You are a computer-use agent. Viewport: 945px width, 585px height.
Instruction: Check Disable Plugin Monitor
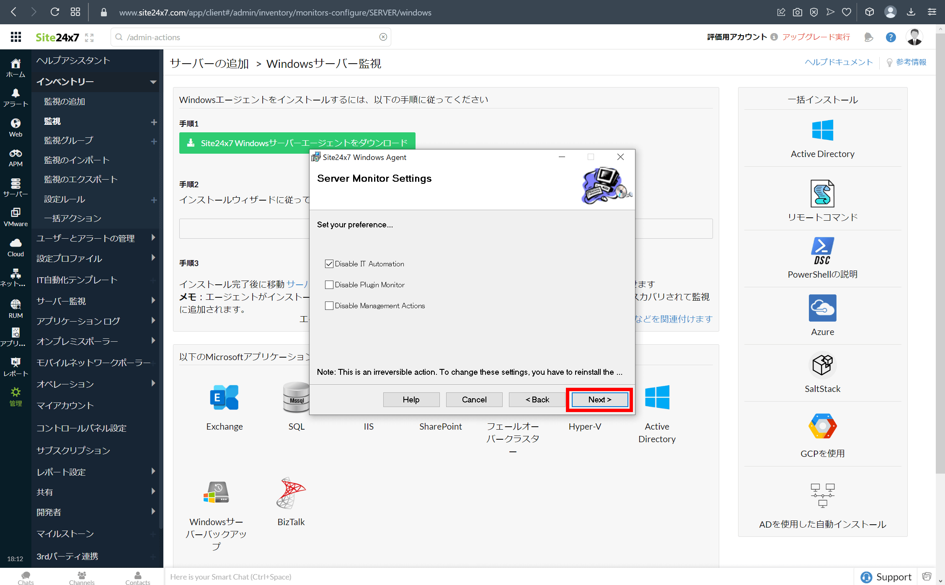[329, 285]
